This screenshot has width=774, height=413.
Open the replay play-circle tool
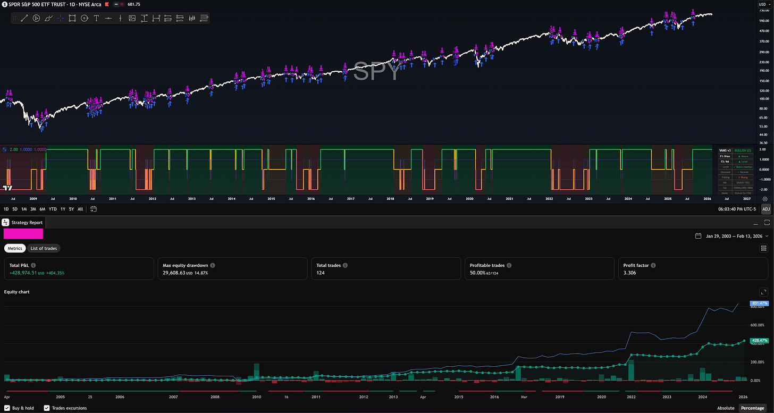tap(36, 18)
